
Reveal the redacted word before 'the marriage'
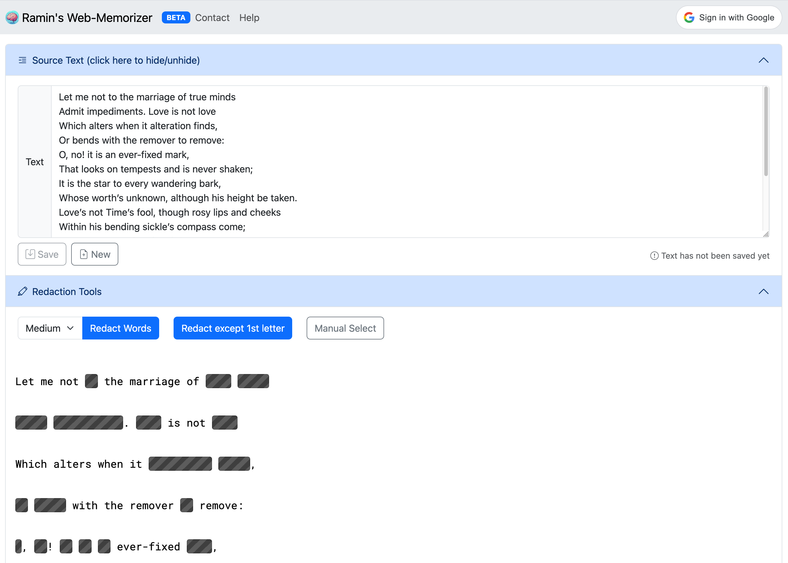pyautogui.click(x=92, y=381)
